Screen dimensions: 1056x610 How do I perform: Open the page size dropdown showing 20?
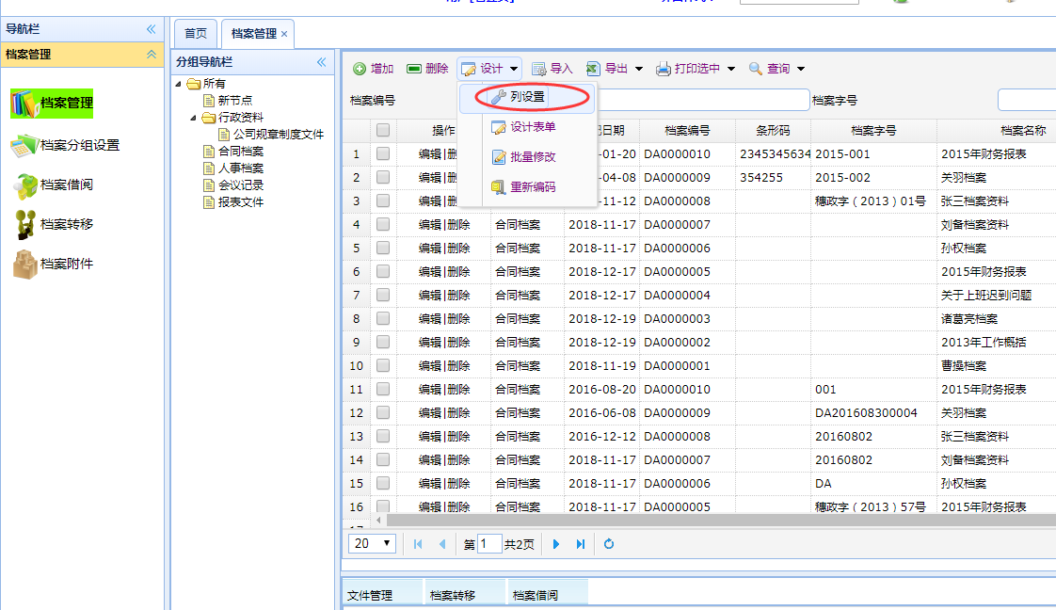click(x=374, y=544)
